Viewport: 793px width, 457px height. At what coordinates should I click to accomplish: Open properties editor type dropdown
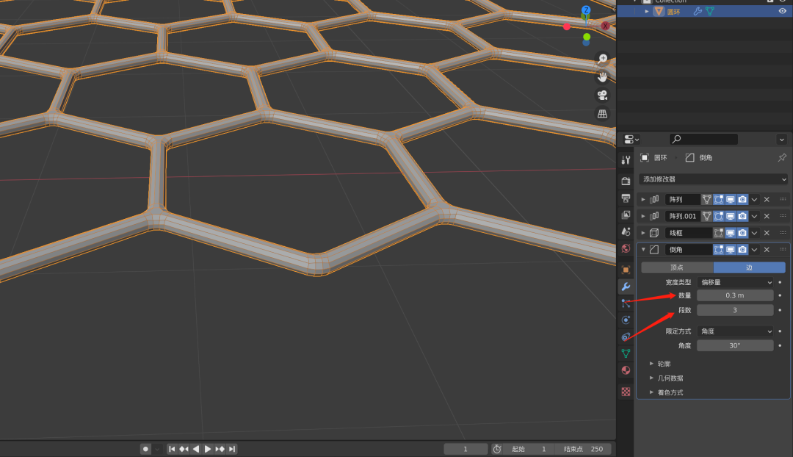pos(631,139)
